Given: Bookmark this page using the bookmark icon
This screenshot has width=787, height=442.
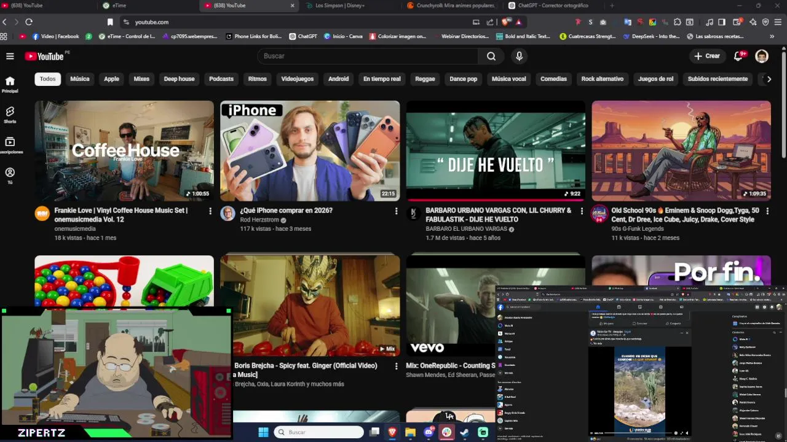Looking at the screenshot, I should tap(110, 22).
